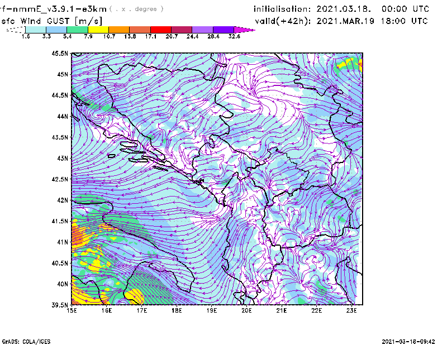Click the 23E longitude label

[351, 310]
